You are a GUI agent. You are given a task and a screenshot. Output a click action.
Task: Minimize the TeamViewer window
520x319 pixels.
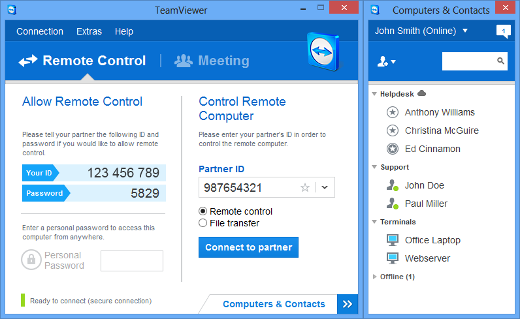tap(302, 9)
